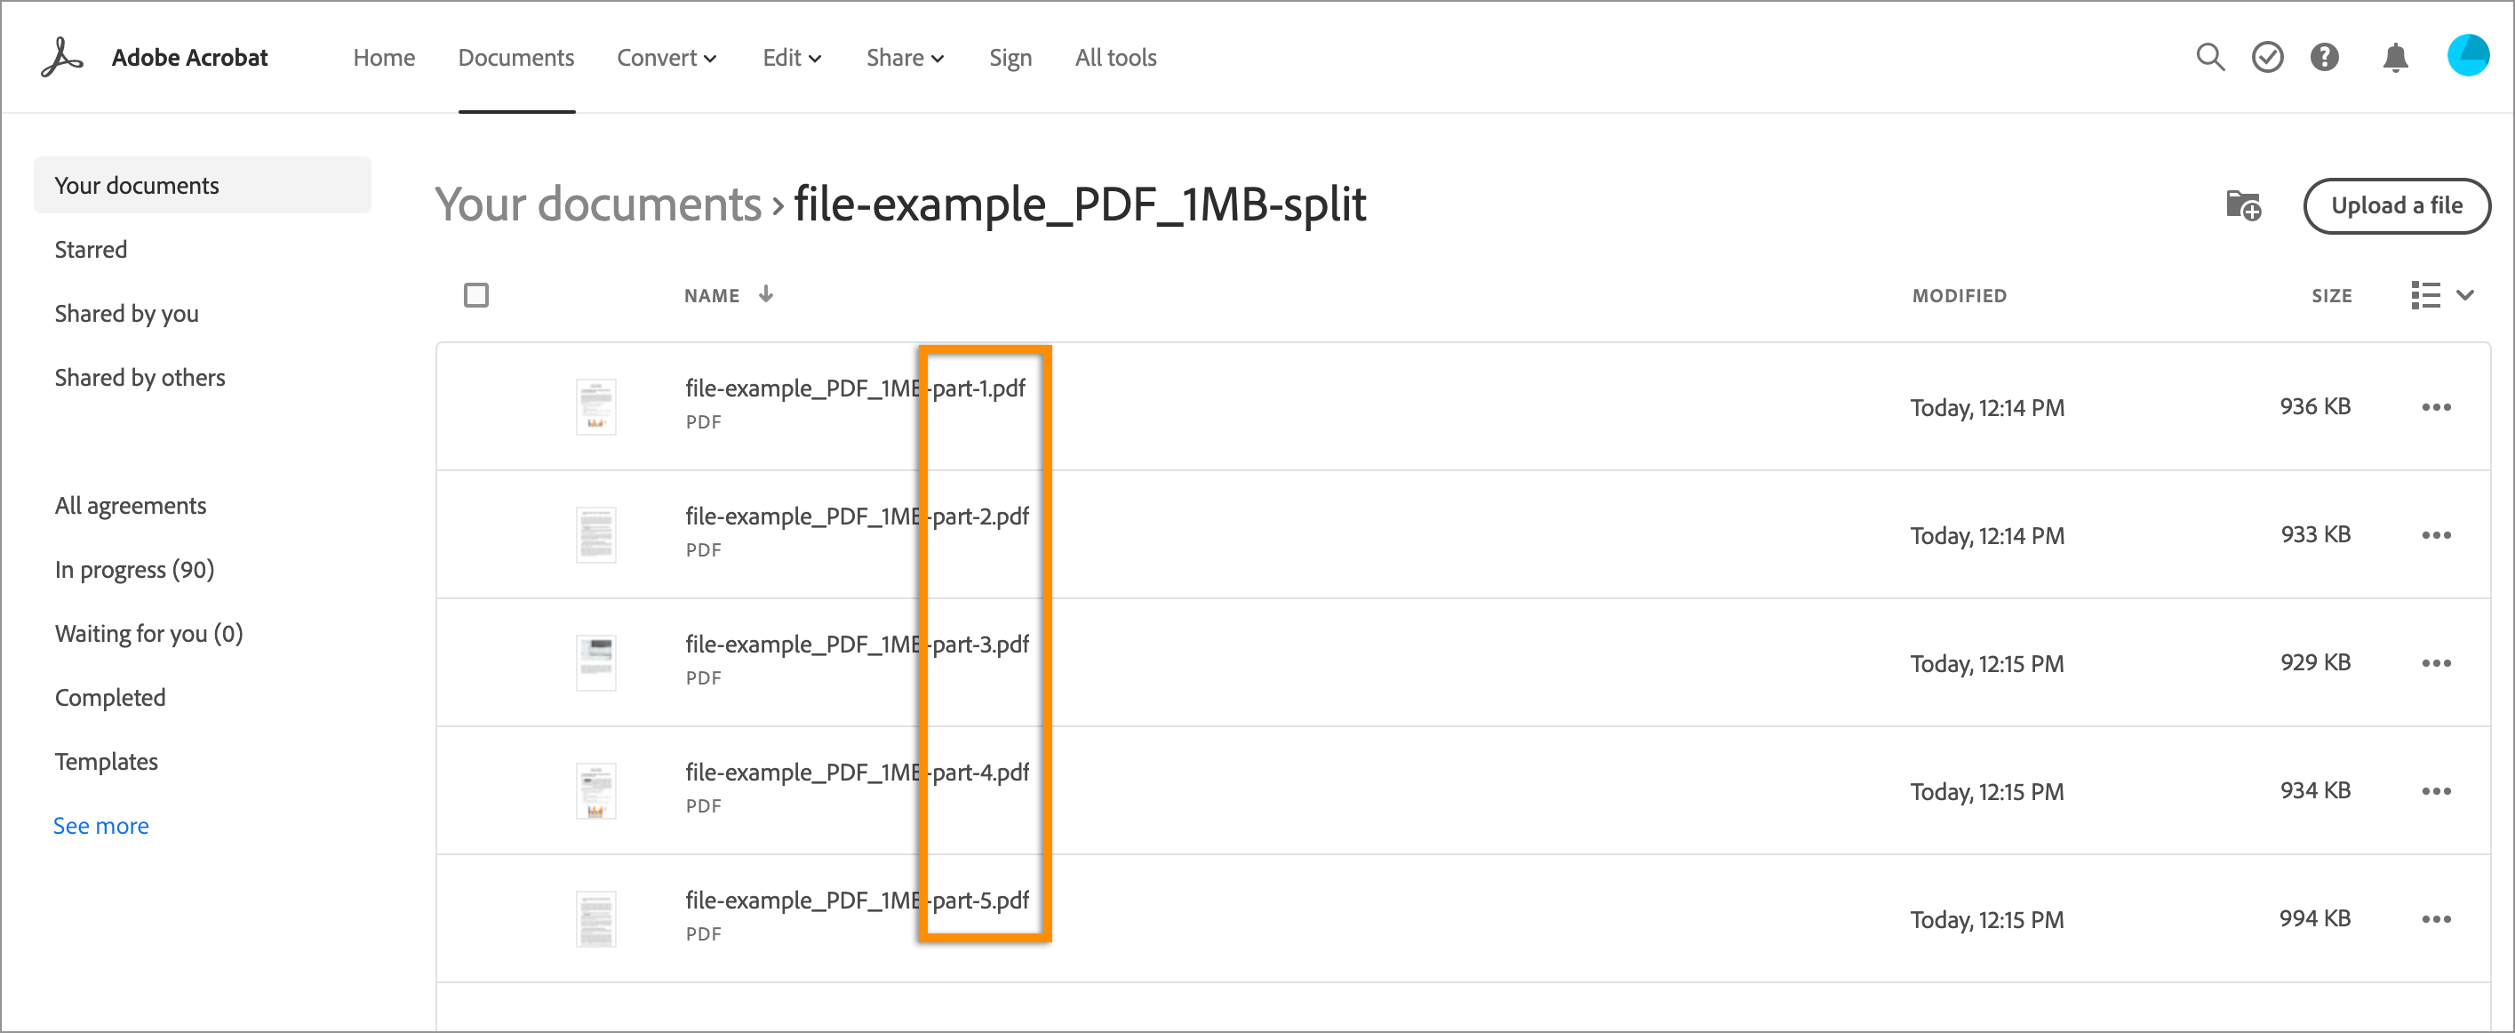Toggle the select all files checkbox
Viewport: 2515px width, 1033px height.
(476, 295)
